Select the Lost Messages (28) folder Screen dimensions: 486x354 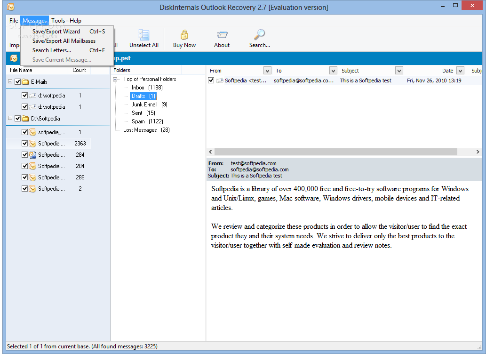(x=146, y=130)
